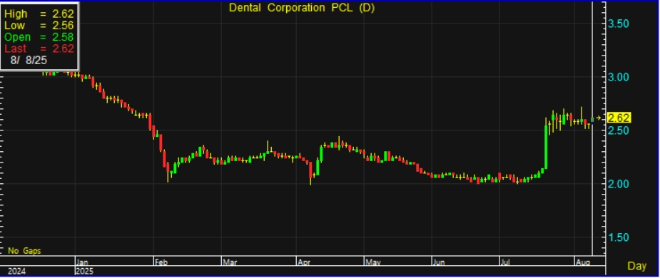
Task: Click the Open = 2.58 value
Action: point(63,37)
